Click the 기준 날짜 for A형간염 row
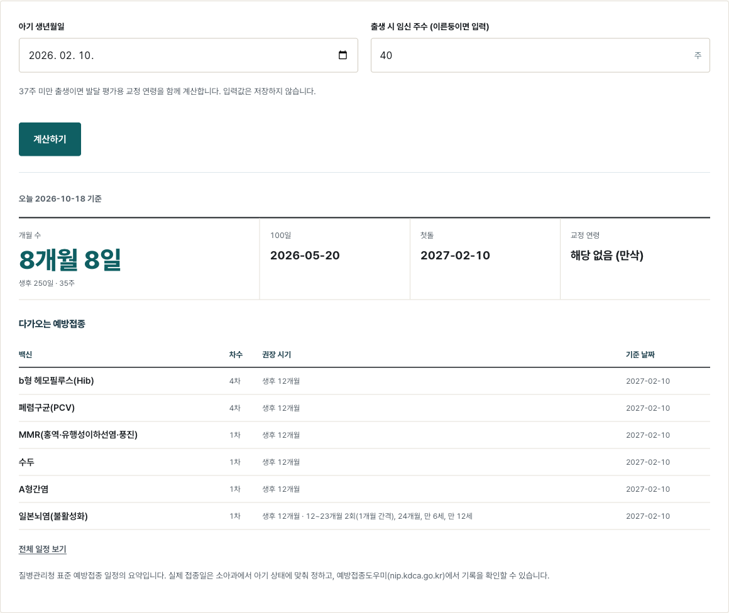Screen dimensions: 729x613 click(648, 489)
